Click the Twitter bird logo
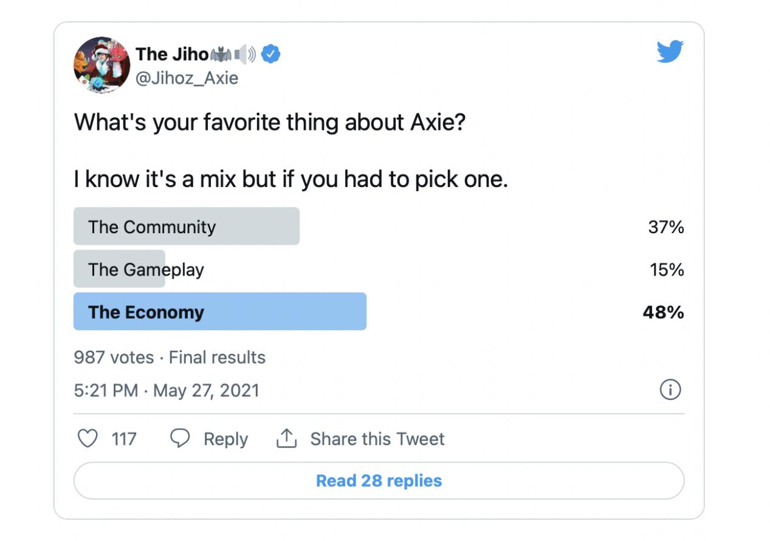Viewport: 770px width, 541px height. [x=670, y=52]
